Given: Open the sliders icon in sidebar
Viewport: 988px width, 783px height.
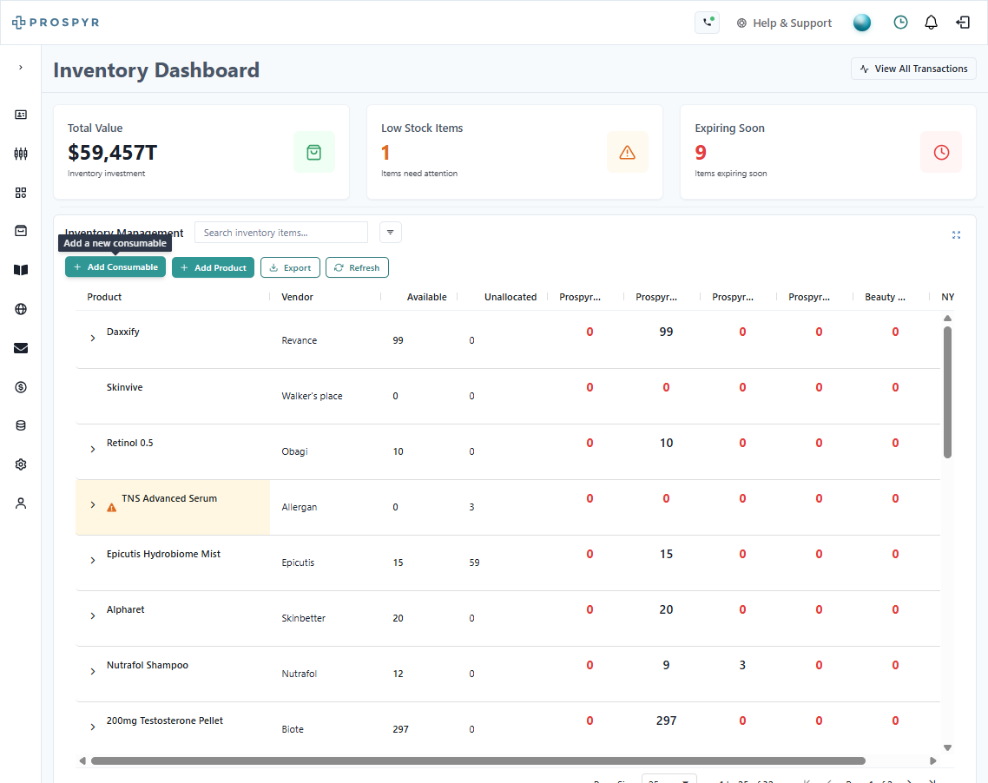Looking at the screenshot, I should pyautogui.click(x=21, y=154).
